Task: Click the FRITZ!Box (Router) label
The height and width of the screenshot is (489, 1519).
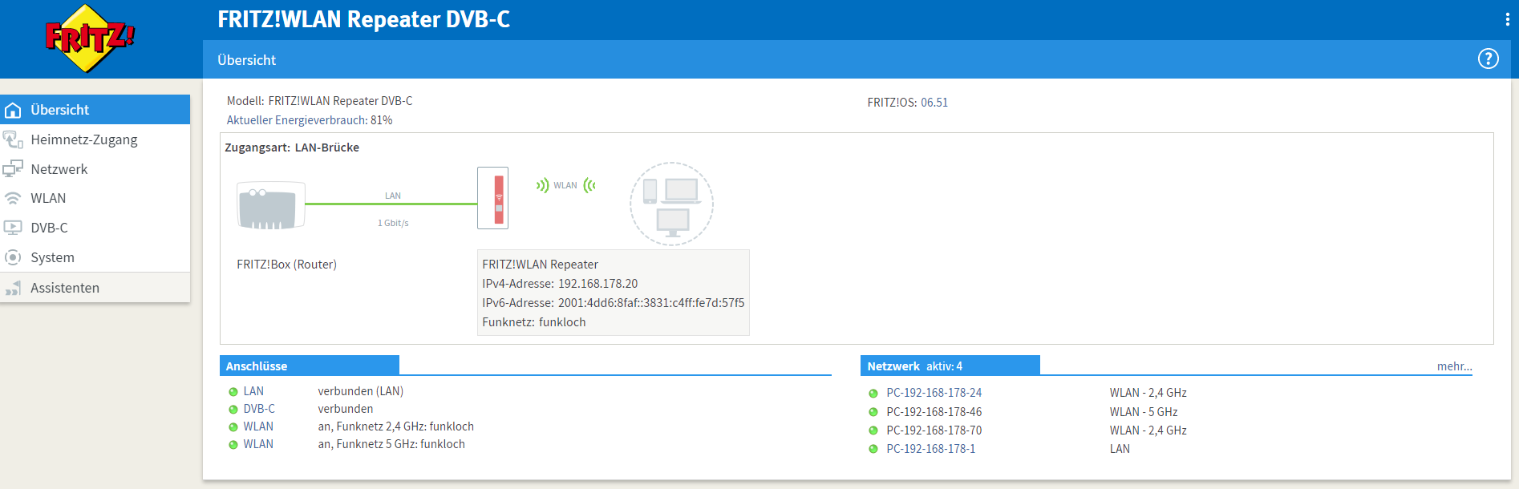Action: point(286,265)
